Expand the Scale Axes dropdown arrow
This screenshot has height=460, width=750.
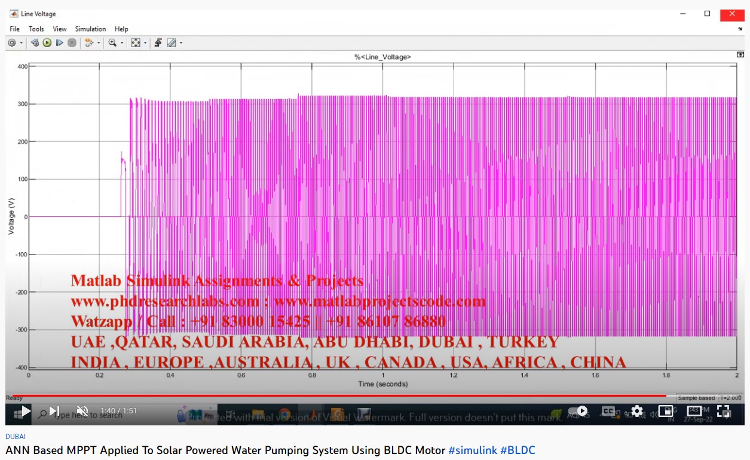[145, 43]
